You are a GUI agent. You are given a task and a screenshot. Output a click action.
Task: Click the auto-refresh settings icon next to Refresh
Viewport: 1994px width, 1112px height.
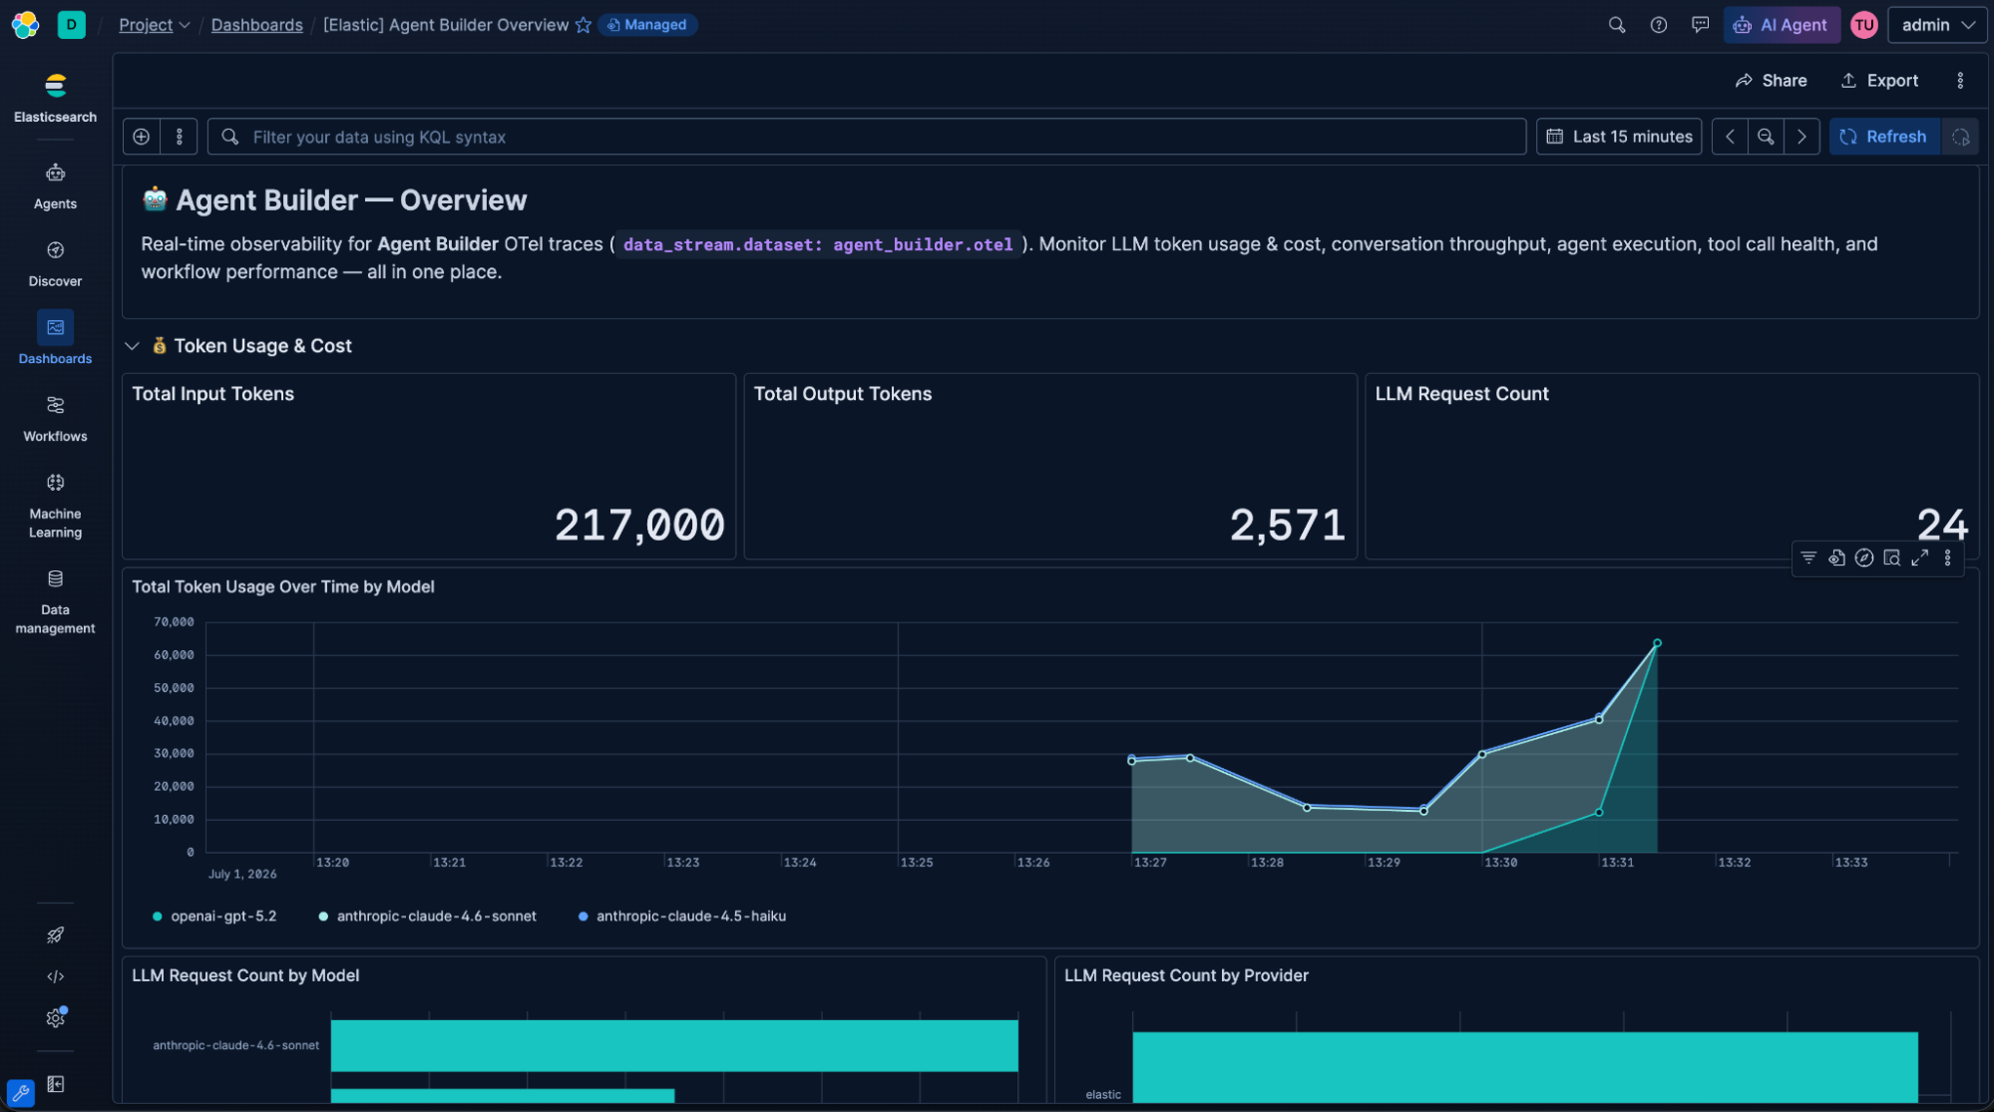pos(1960,137)
